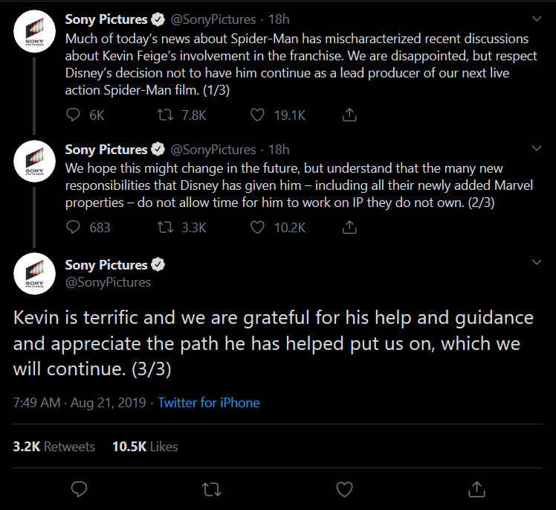Click the reply icon under the main tweet
Image resolution: width=556 pixels, height=510 pixels.
[79, 489]
